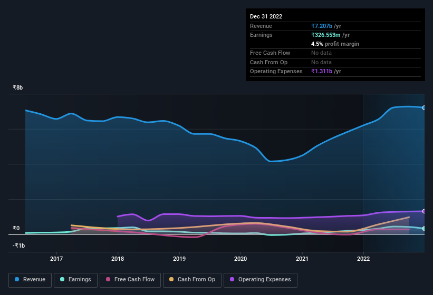433x295 pixels.
Task: Click the ₹1.311b operating expenses value
Action: pyautogui.click(x=322, y=71)
